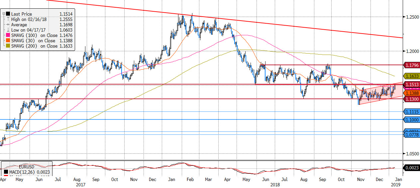
Task: Click the low value 1.0603
Action: pos(65,30)
